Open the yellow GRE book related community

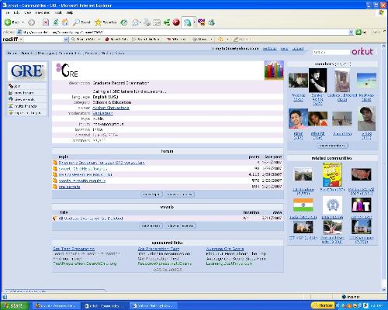(332, 174)
